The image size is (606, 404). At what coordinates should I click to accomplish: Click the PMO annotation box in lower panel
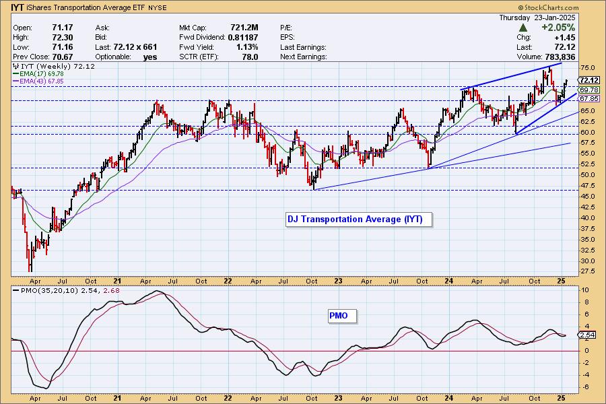tap(343, 316)
